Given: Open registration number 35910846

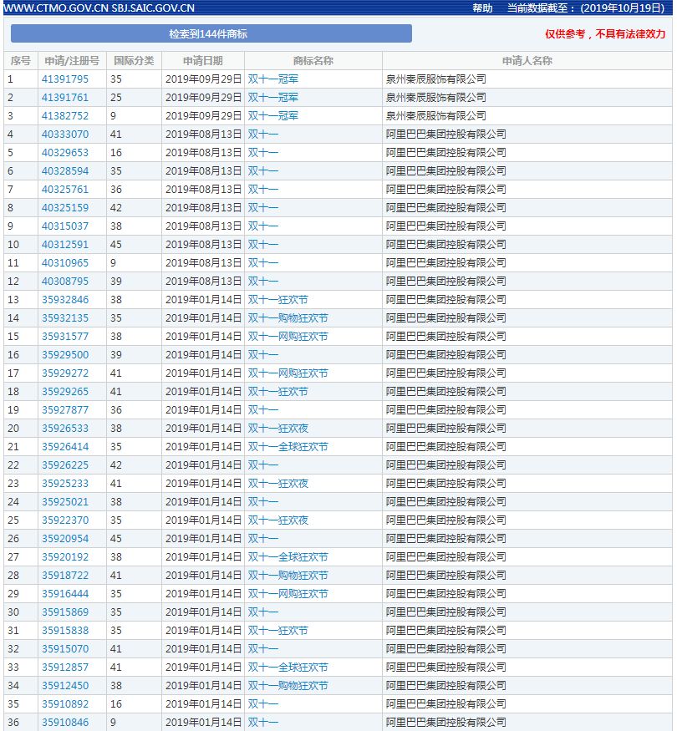Looking at the screenshot, I should point(65,722).
